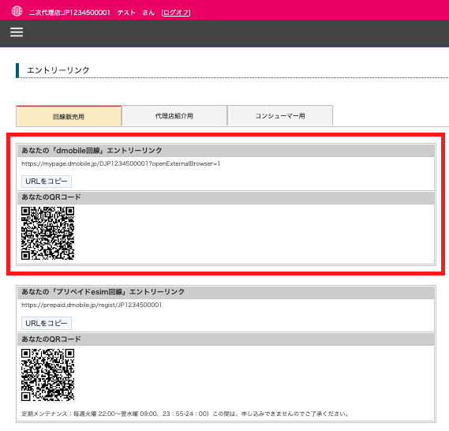Click the エントリーリンク page heading
Image resolution: width=449 pixels, height=431 pixels.
coord(58,70)
